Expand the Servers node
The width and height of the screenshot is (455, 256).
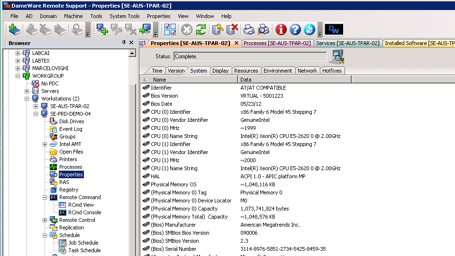27,91
